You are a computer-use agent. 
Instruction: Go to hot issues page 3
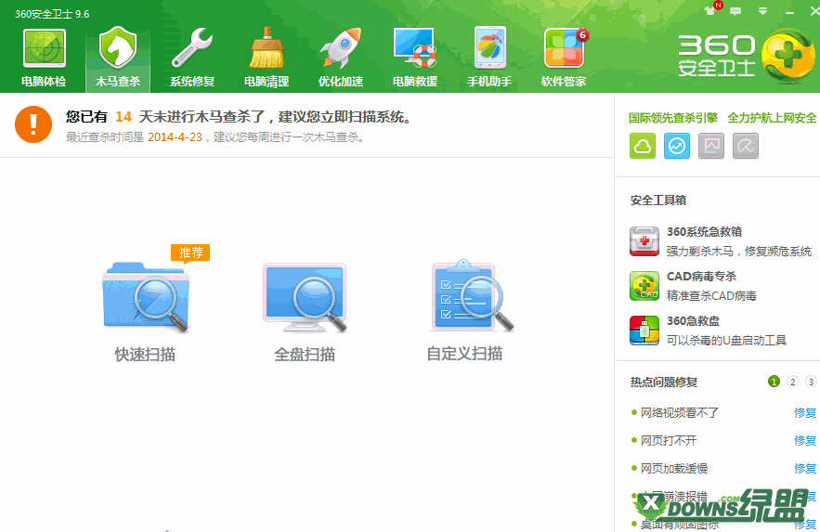[x=811, y=382]
